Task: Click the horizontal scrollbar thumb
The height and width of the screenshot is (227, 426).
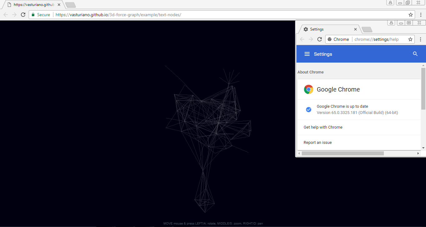Action: coord(343,153)
